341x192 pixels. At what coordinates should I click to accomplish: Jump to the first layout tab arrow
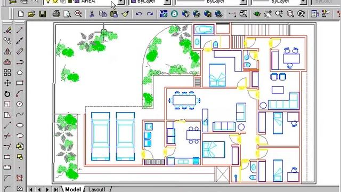(31, 189)
